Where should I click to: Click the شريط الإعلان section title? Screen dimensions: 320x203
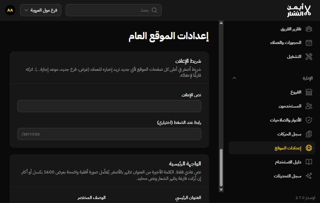[188, 61]
